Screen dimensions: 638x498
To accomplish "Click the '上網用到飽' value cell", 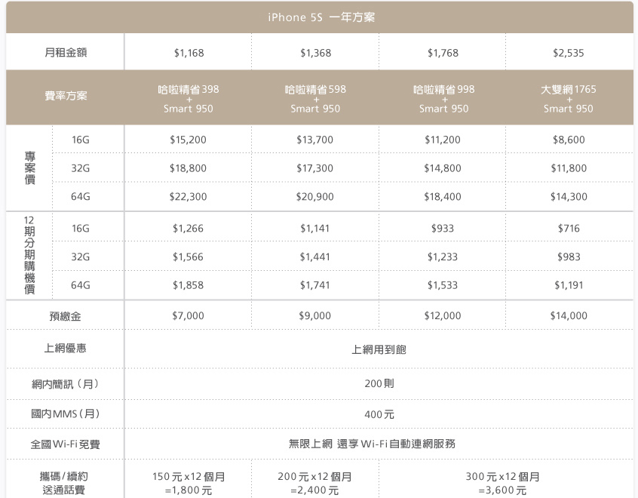I will [x=379, y=349].
